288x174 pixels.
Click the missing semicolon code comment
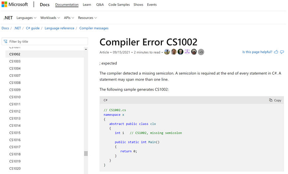tap(156, 133)
